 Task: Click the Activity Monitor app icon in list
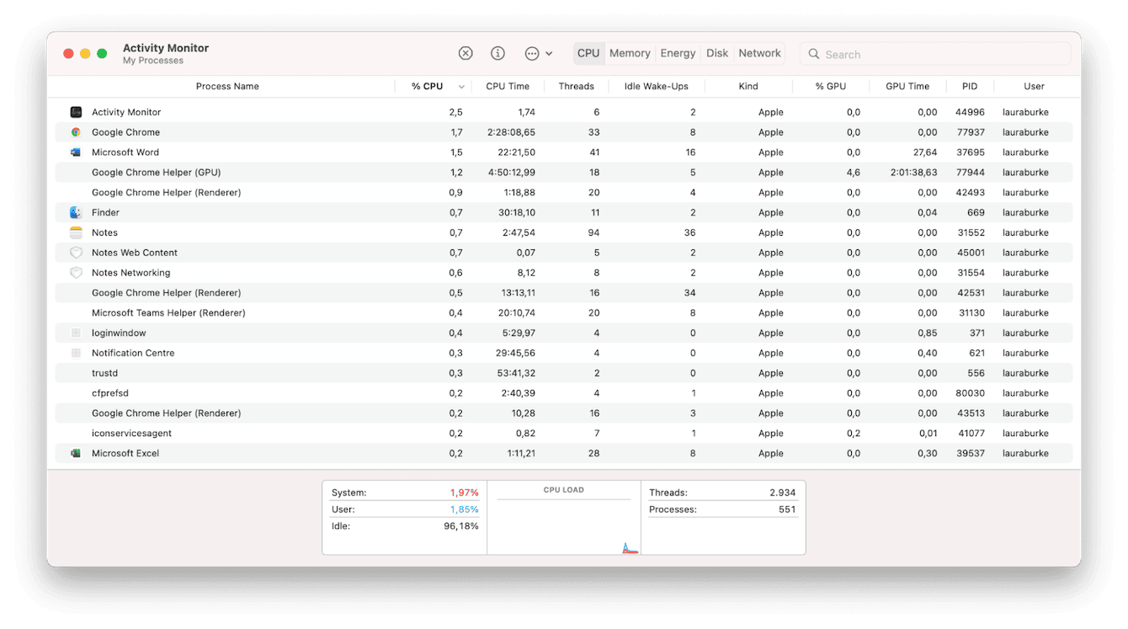(x=76, y=112)
